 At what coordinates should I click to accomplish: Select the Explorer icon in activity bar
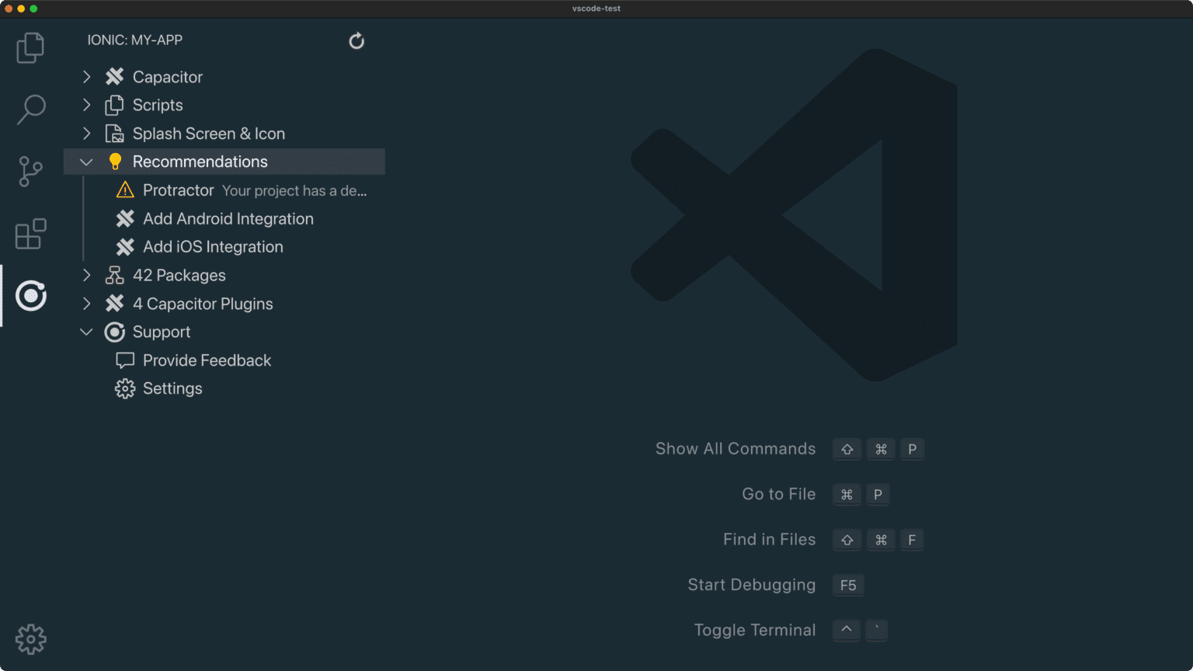pos(30,47)
